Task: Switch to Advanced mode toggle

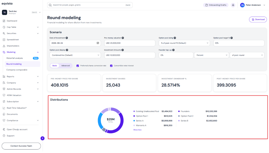Action: pyautogui.click(x=66, y=66)
